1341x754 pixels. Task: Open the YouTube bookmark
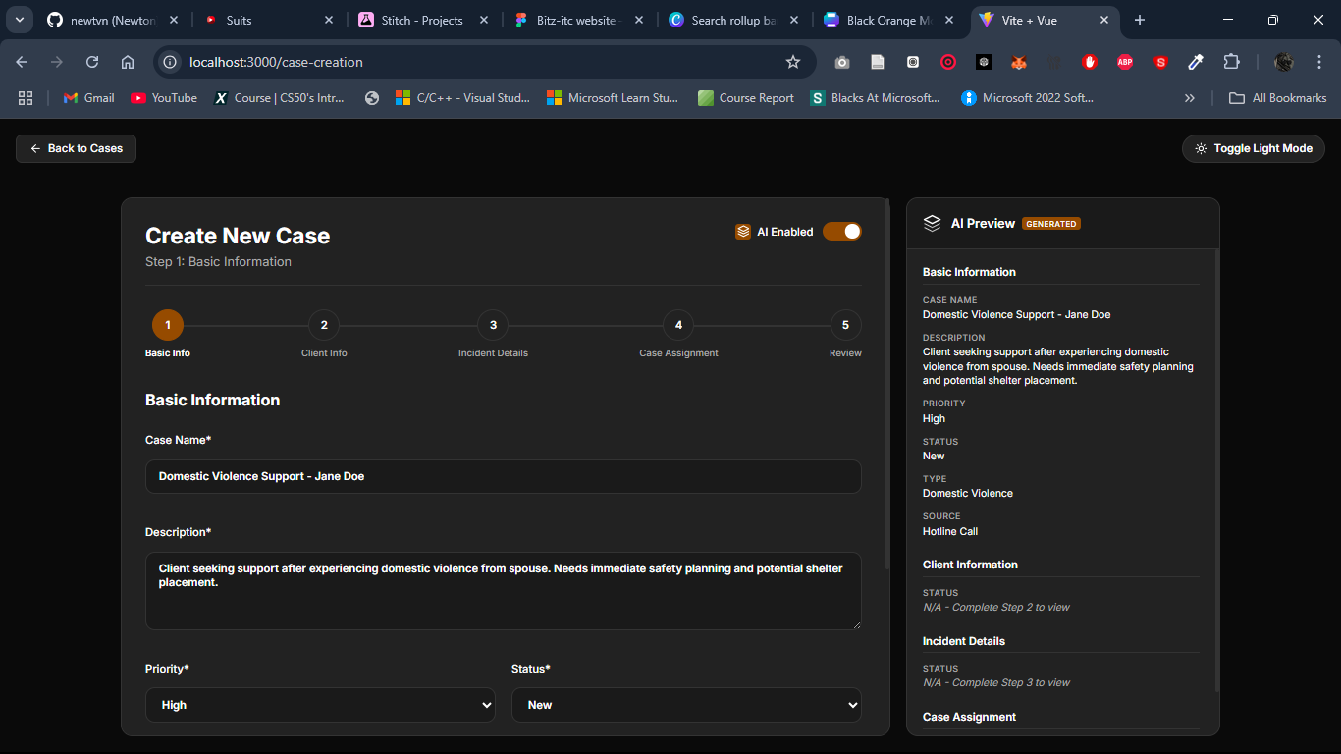click(x=164, y=98)
